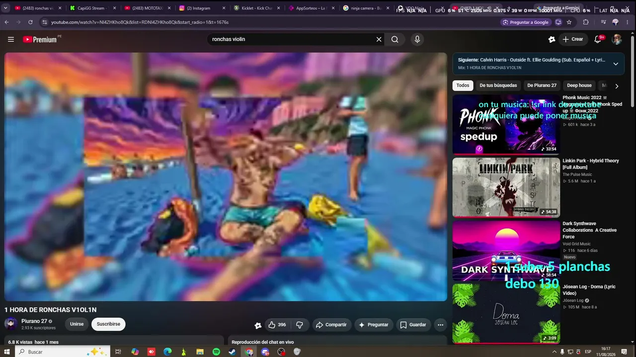The width and height of the screenshot is (636, 357).
Task: Click Preguntar a Google in address bar
Action: pyautogui.click(x=526, y=22)
